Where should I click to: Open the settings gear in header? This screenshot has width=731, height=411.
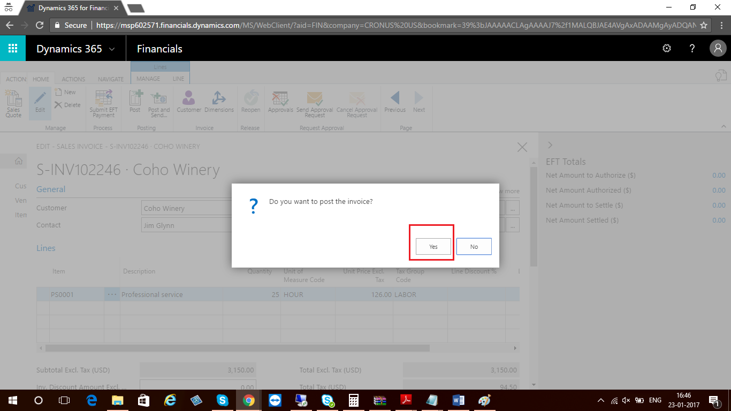pos(667,49)
